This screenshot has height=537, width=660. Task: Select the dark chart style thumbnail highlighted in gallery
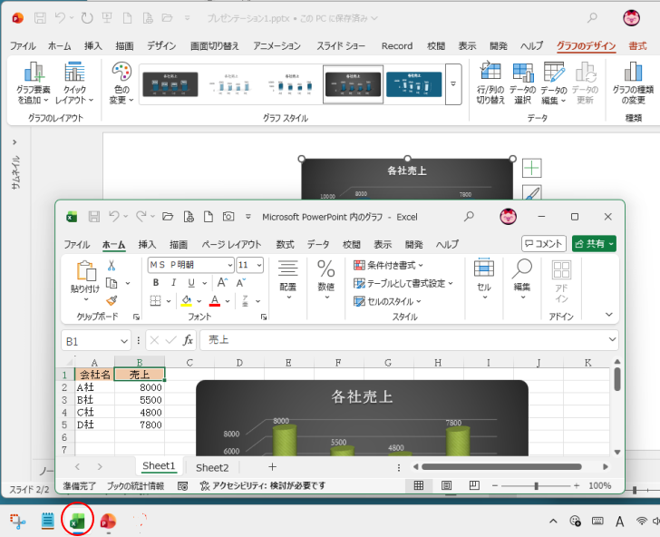[x=353, y=84]
